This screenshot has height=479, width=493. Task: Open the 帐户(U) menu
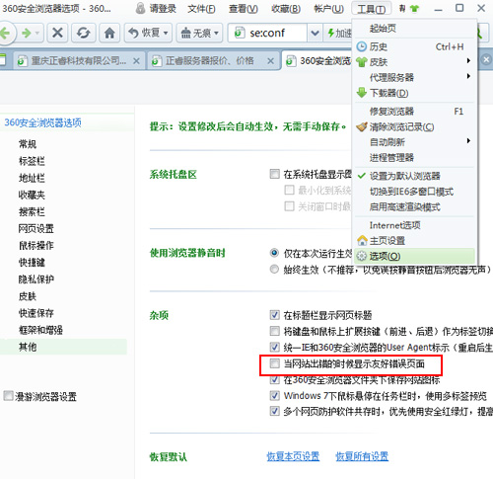pyautogui.click(x=328, y=9)
